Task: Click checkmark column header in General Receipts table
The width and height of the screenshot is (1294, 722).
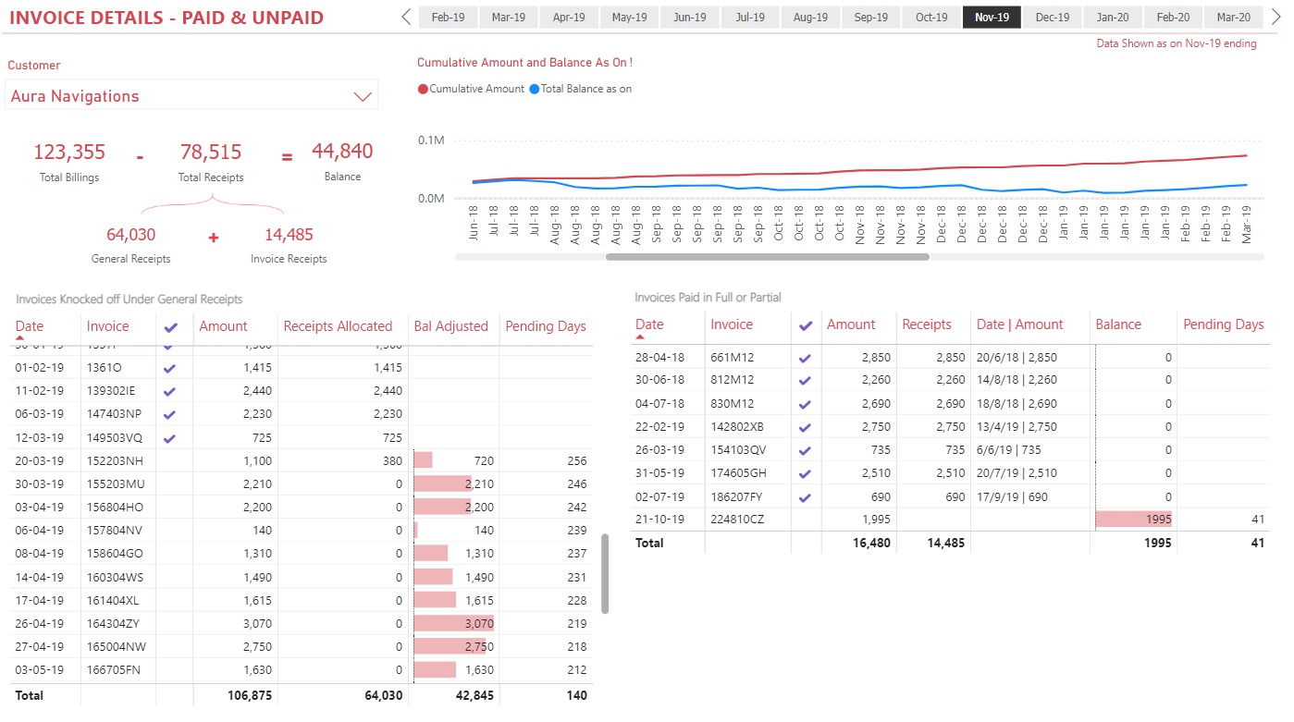Action: coord(169,326)
